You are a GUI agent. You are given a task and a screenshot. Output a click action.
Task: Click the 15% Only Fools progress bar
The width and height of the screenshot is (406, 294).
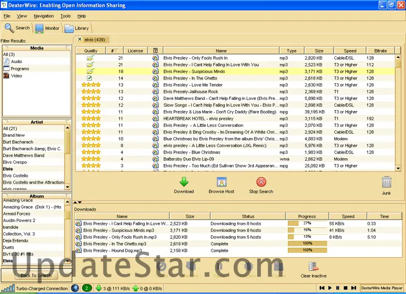(x=307, y=237)
